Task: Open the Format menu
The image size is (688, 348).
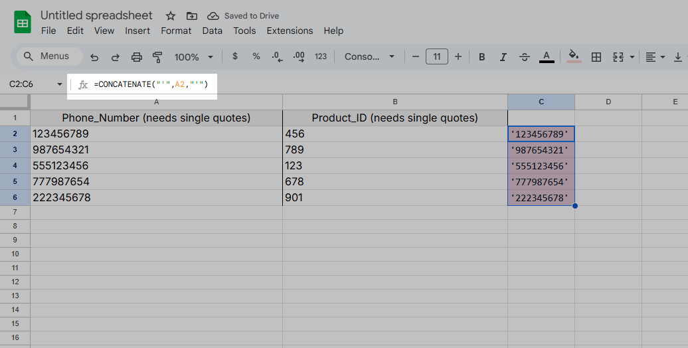Action: click(176, 31)
